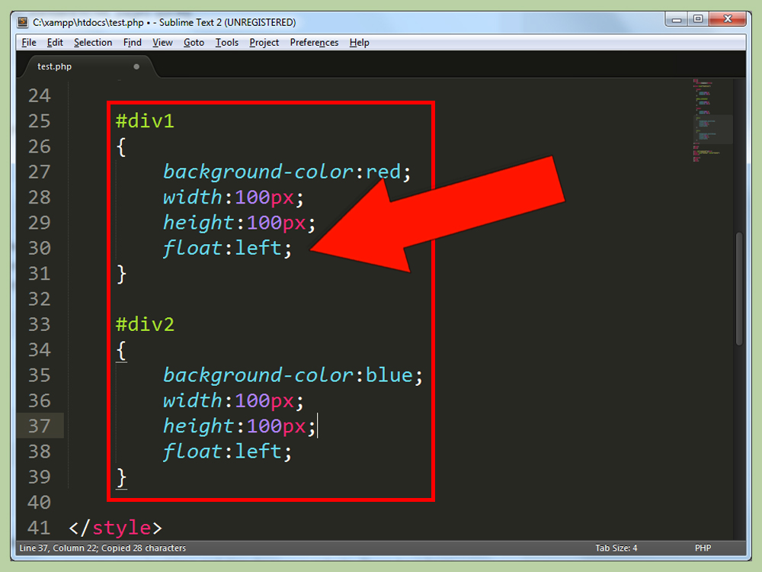The height and width of the screenshot is (572, 762).
Task: Click status text 'Line 37, Column 22'
Action: tap(58, 548)
